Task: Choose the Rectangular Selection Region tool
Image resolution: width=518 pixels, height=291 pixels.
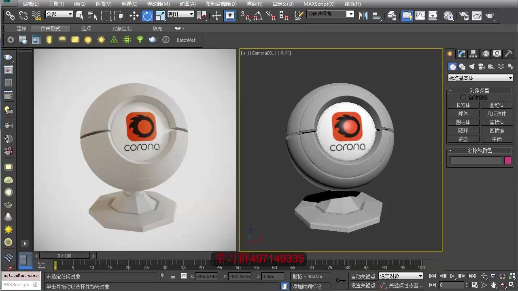Action: point(106,16)
